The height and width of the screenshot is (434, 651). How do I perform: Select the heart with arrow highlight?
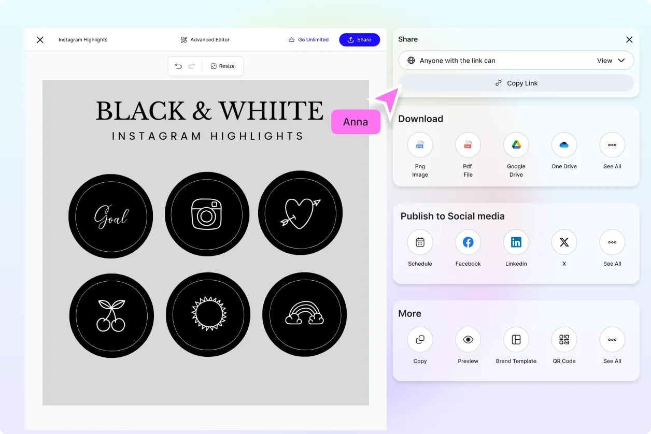point(300,213)
